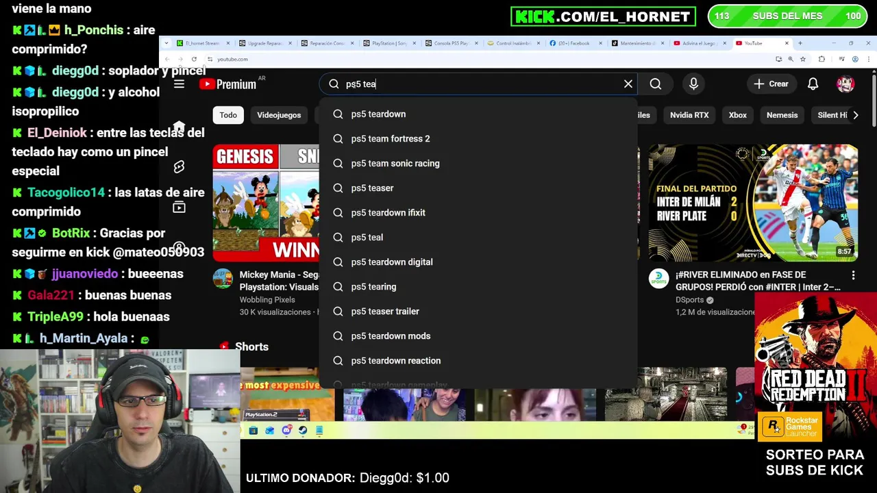Image resolution: width=877 pixels, height=493 pixels.
Task: Open the Shorts icon in YouTube sidebar
Action: click(x=179, y=167)
